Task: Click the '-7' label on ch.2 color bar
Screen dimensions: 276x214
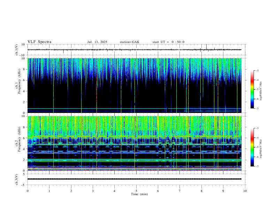Action: tap(257, 166)
